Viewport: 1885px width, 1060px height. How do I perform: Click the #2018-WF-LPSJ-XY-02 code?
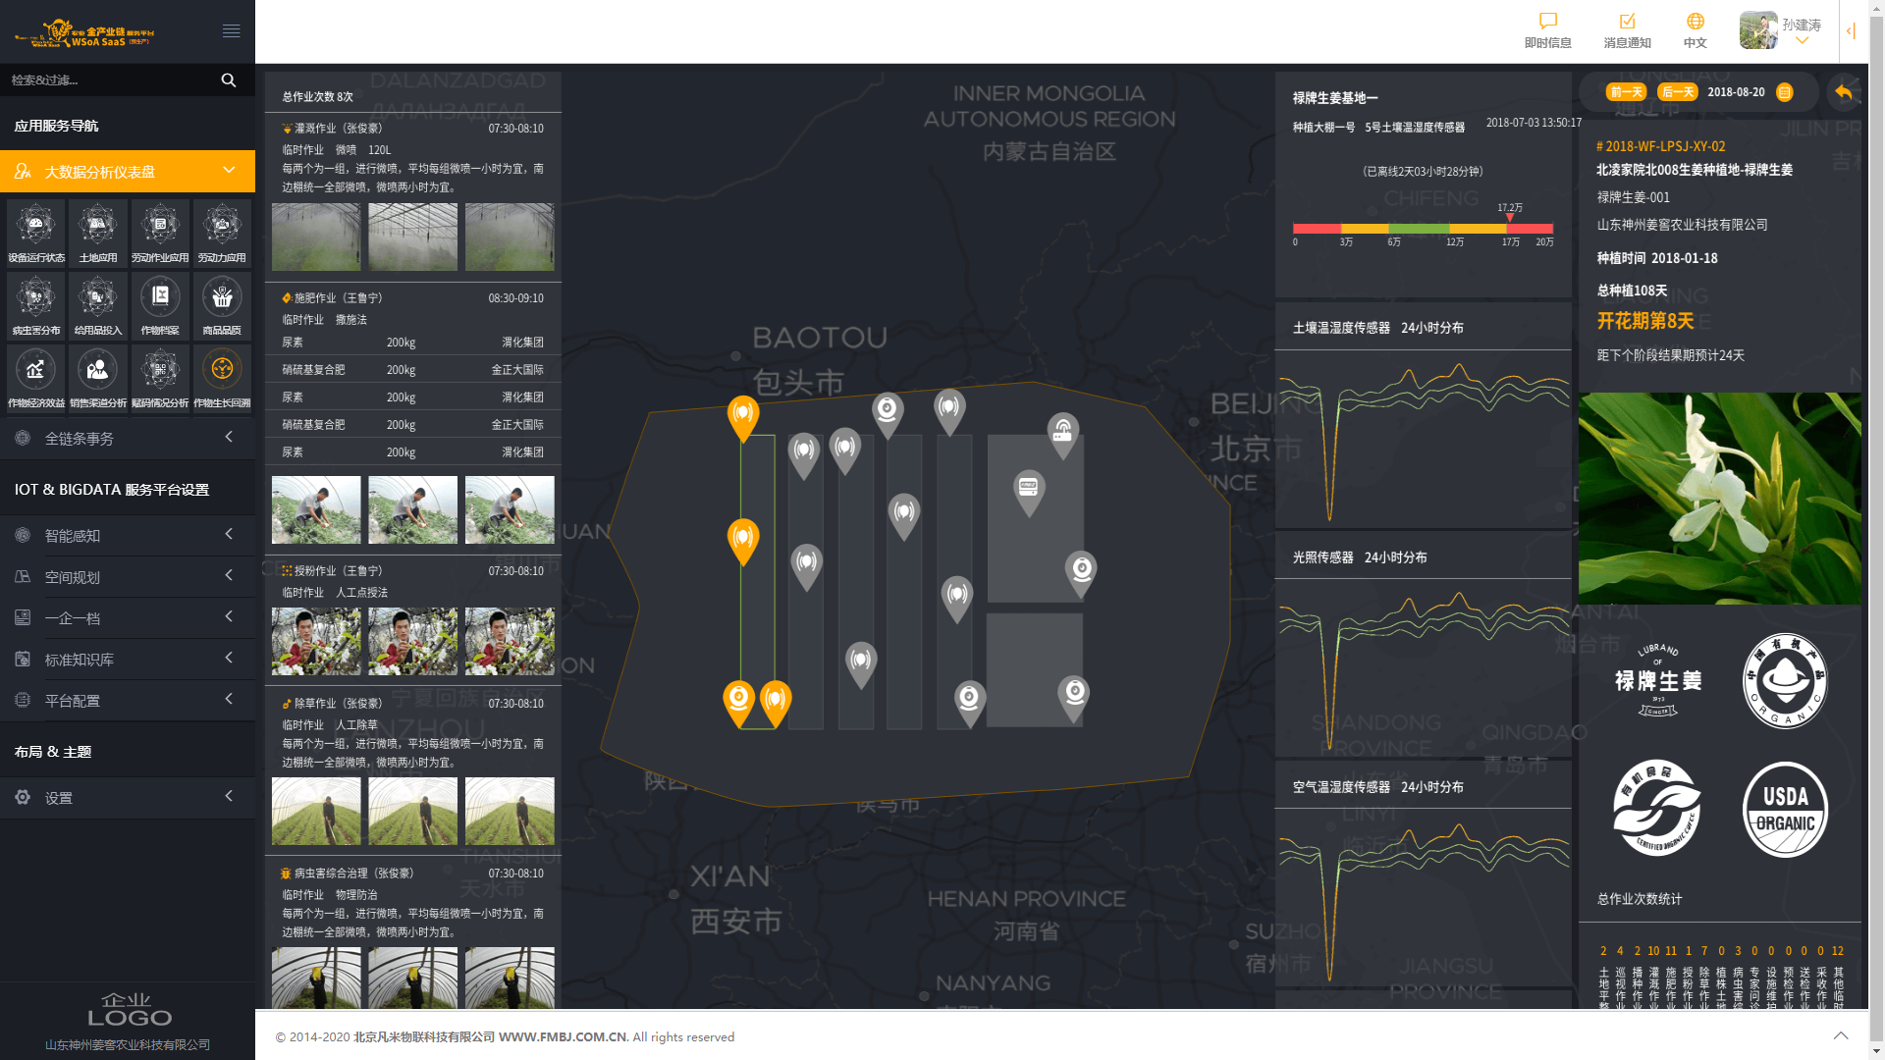(1660, 146)
